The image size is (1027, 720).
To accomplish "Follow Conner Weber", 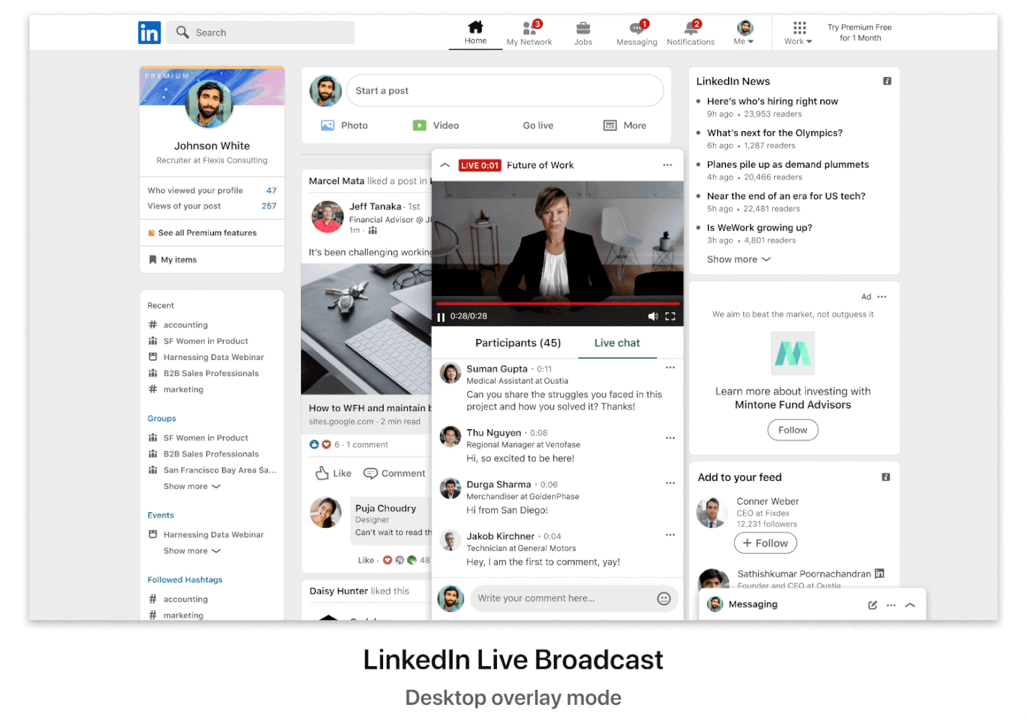I will [x=765, y=543].
